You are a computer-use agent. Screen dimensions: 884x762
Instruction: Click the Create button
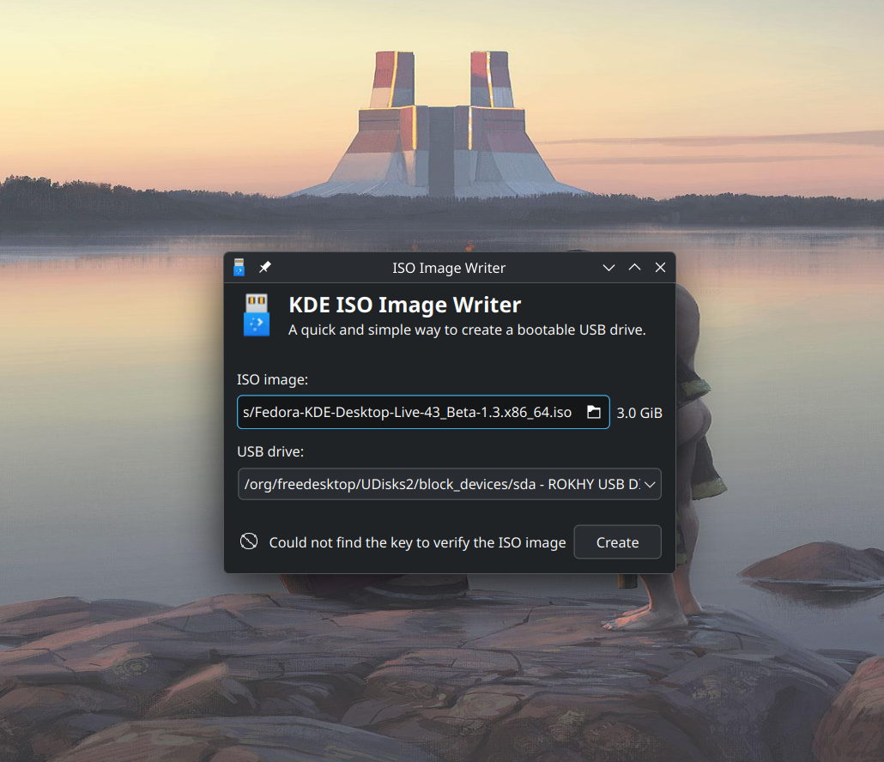[x=617, y=542]
